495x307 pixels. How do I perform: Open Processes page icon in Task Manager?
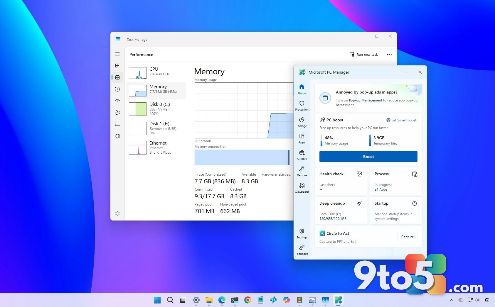point(117,65)
